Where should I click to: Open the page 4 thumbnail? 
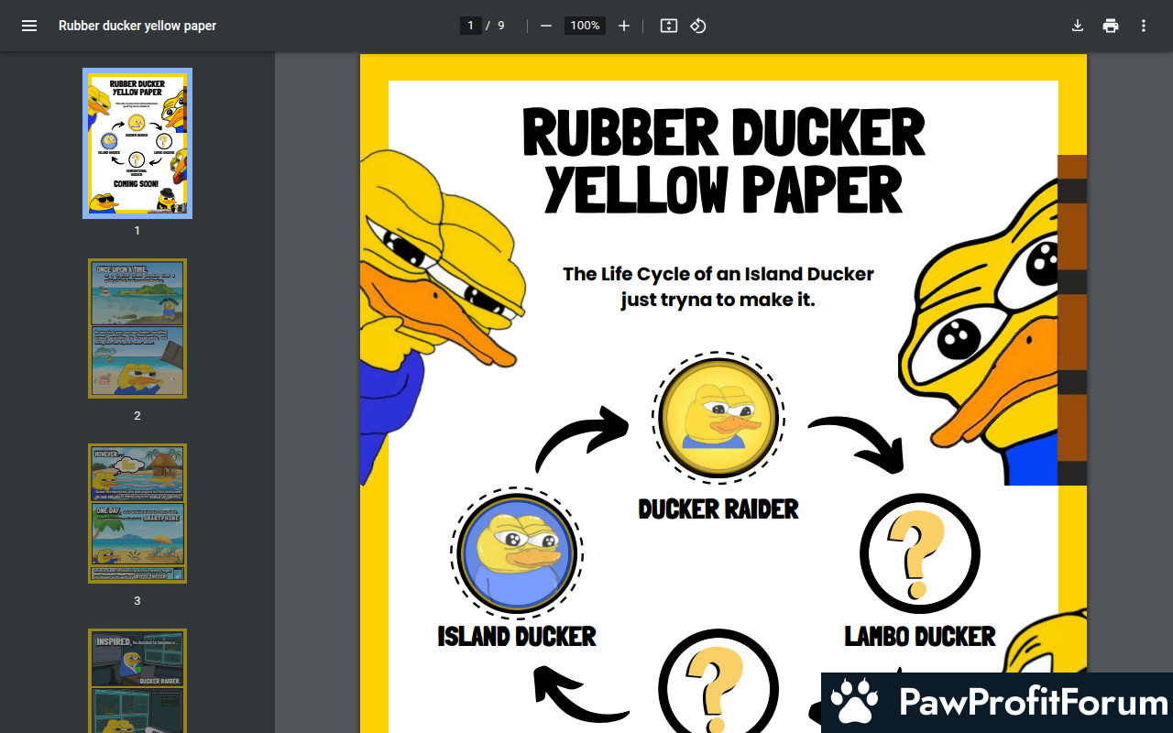(137, 681)
